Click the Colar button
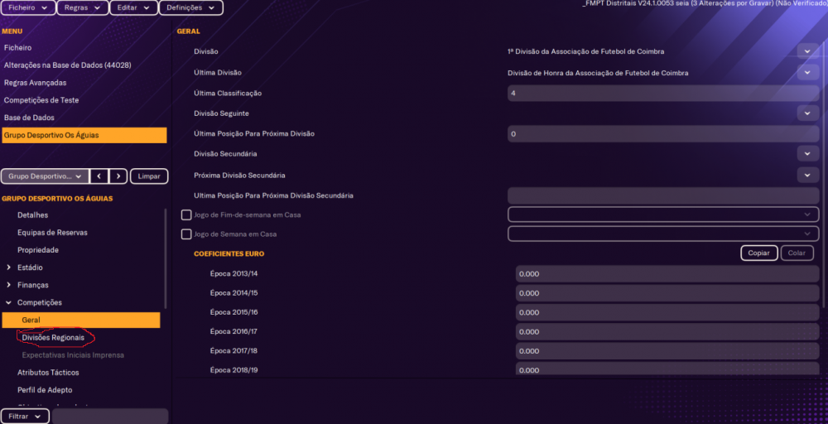 coord(797,253)
